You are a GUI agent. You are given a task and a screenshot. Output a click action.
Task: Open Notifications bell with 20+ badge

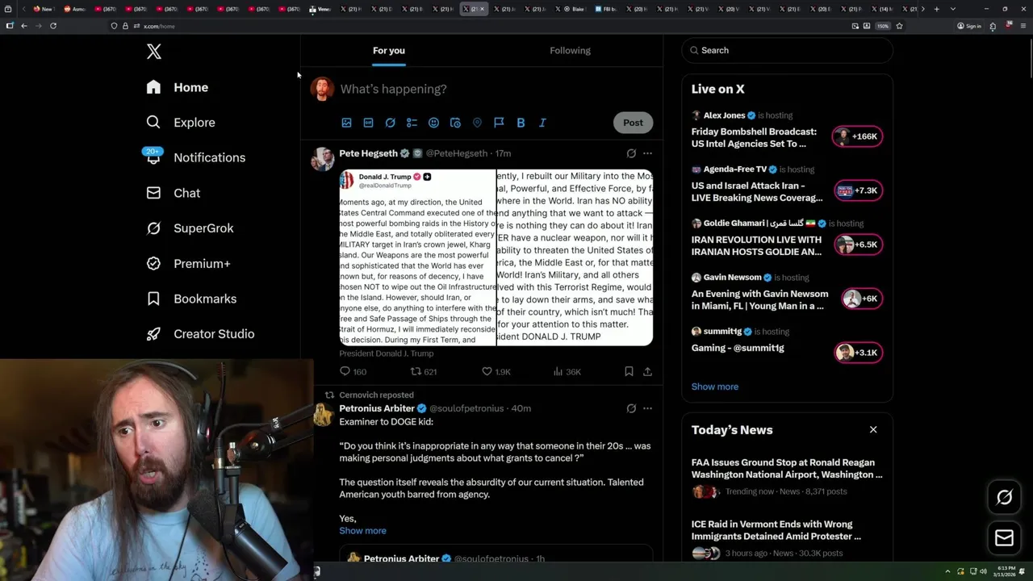tap(153, 157)
